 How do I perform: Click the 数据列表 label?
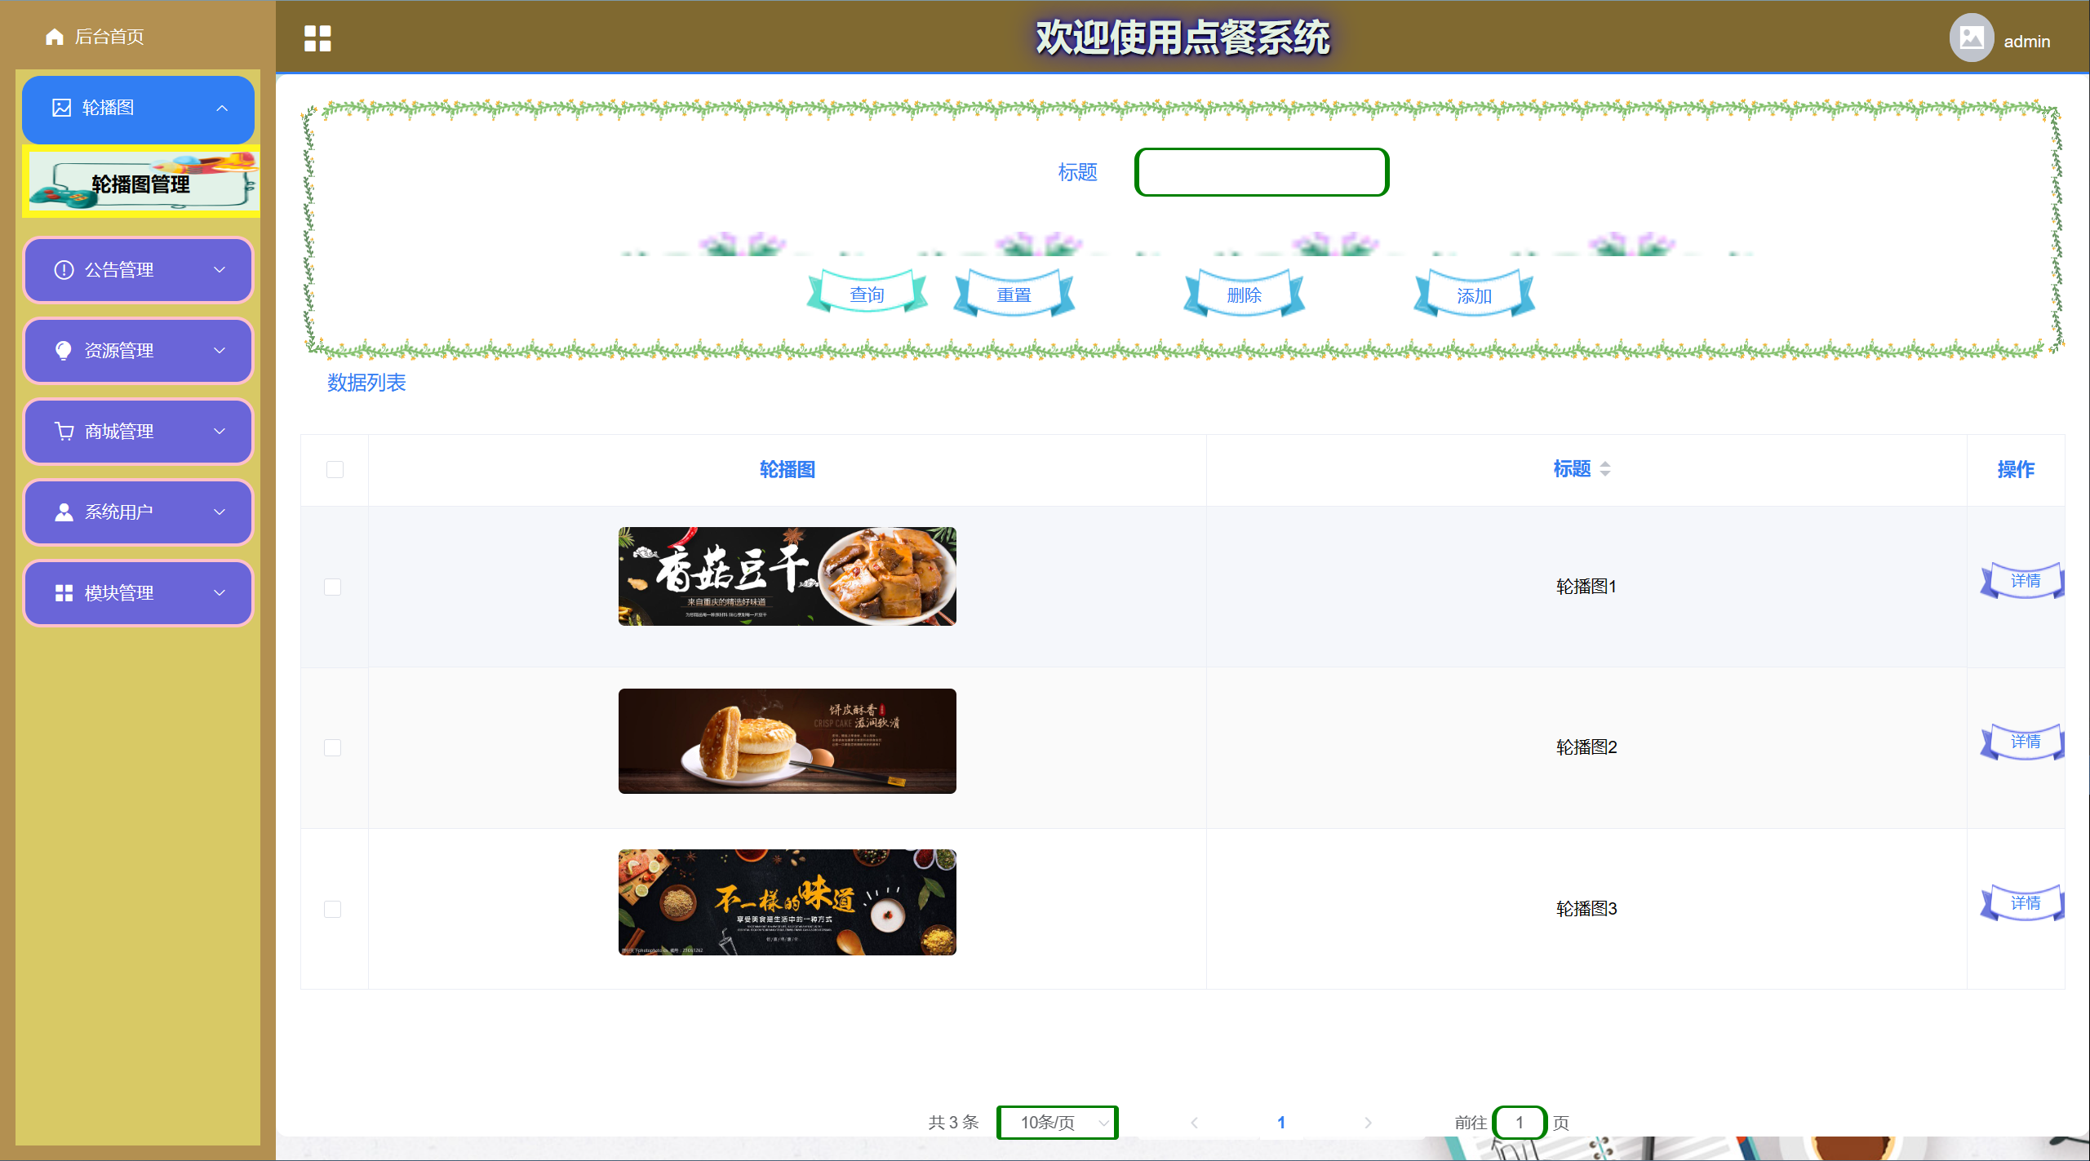point(366,383)
